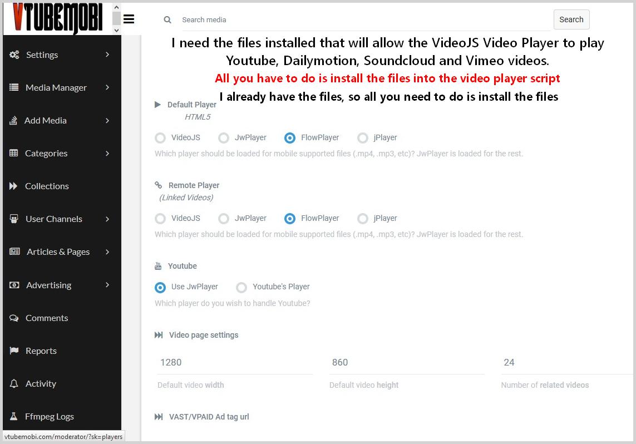Click the magnifier search icon
This screenshot has width=636, height=444.
click(x=167, y=19)
